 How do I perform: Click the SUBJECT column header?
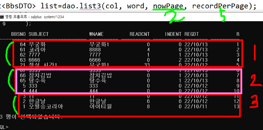[x=39, y=34]
